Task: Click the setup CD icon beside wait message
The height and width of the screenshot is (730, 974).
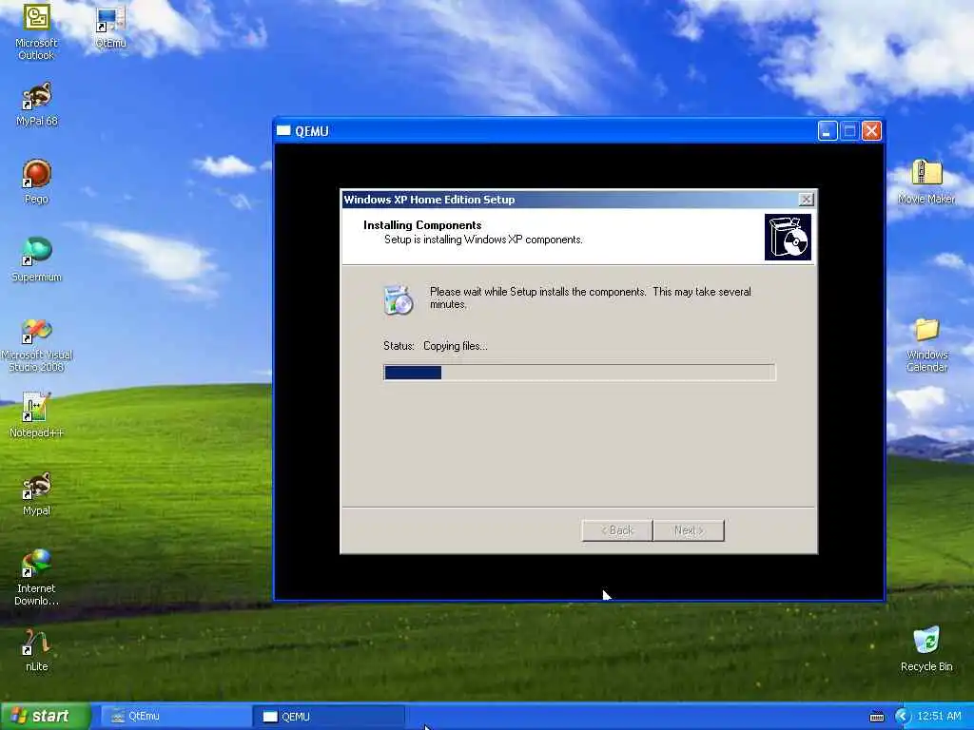Action: (x=399, y=299)
